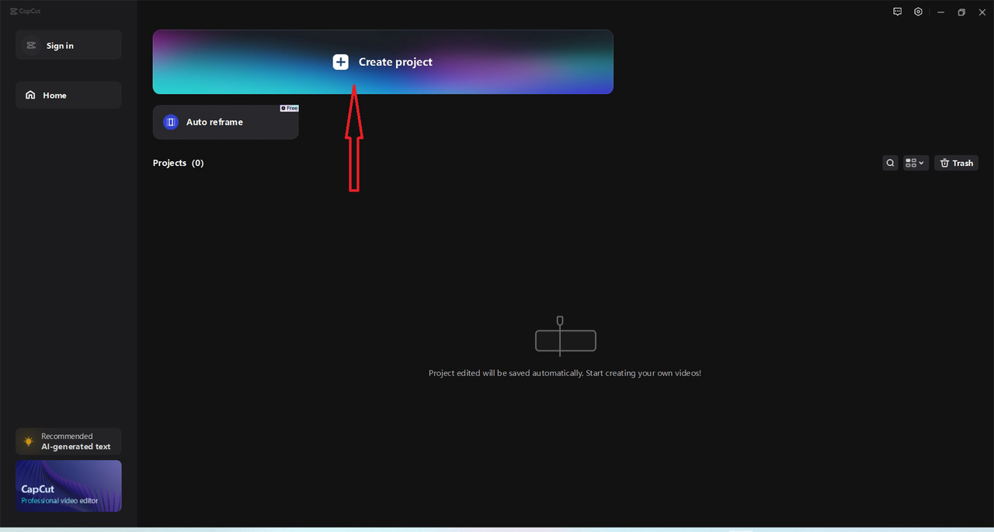The height and width of the screenshot is (532, 994).
Task: Go to the Home tab
Action: (x=68, y=95)
